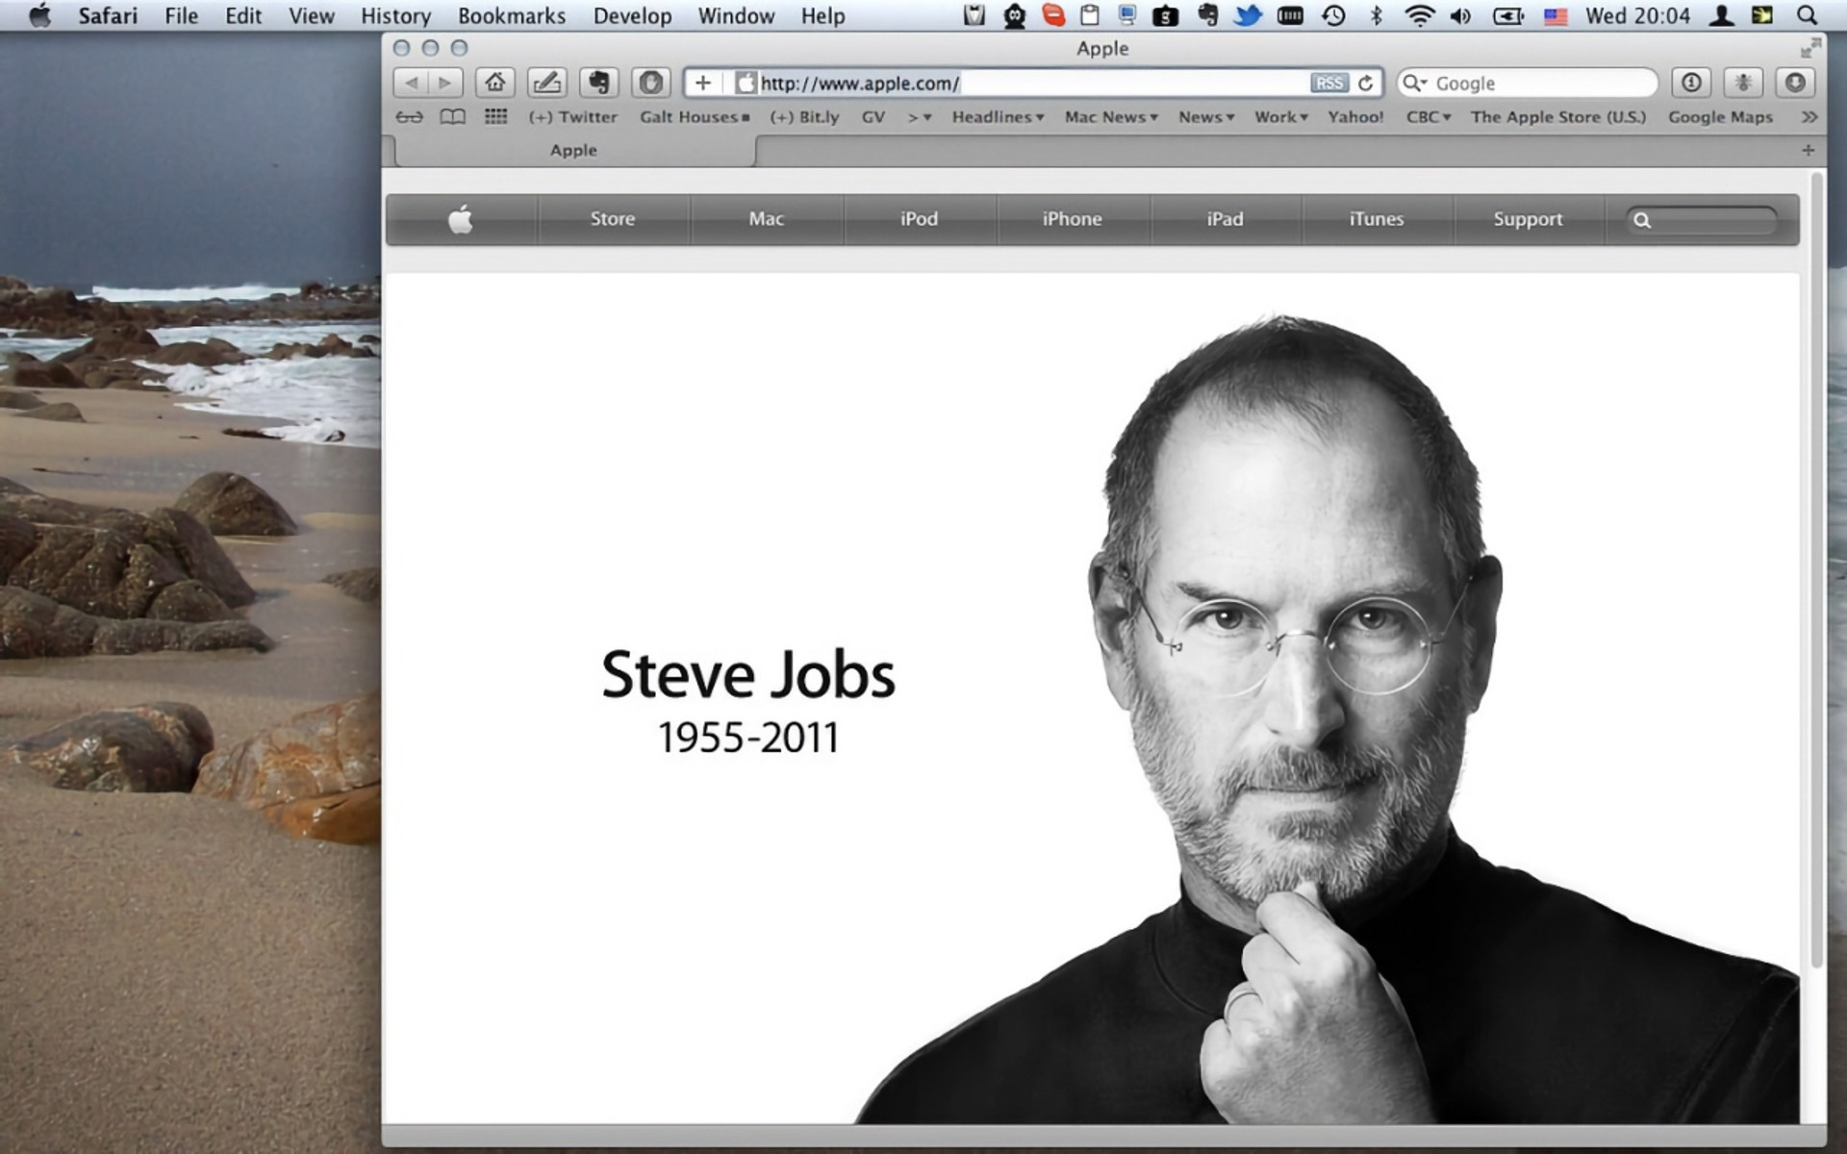
Task: Expand the '>' bookmarks folder
Action: 920,117
